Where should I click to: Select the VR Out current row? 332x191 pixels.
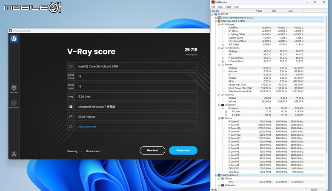point(266,98)
